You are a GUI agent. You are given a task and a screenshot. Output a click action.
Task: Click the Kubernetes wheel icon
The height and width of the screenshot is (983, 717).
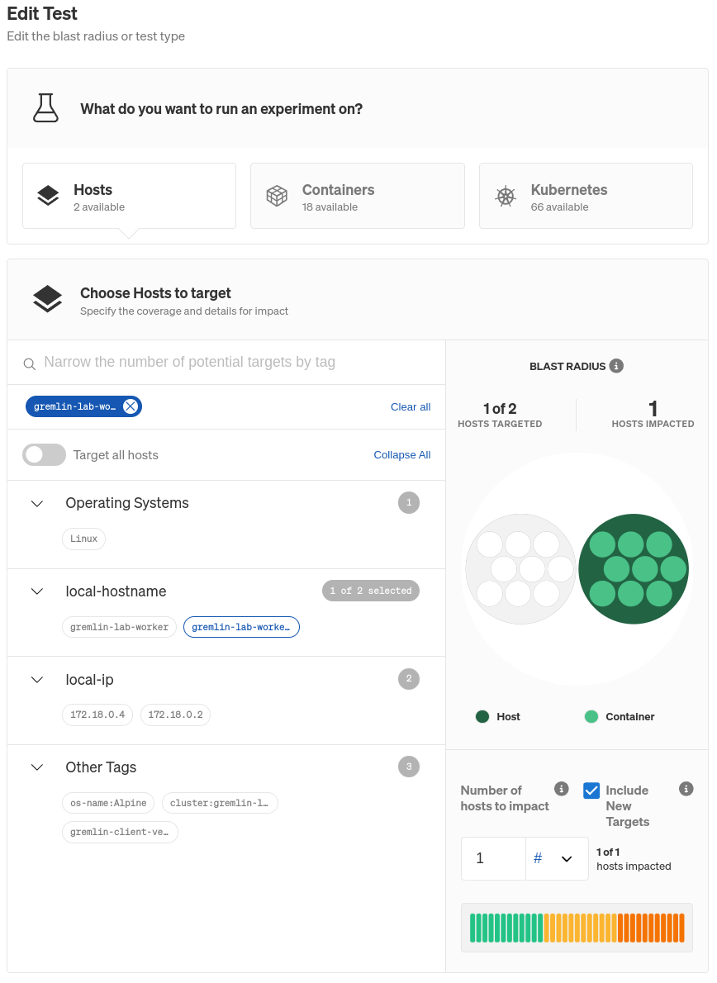(506, 197)
